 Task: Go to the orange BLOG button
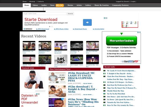(60, 5)
